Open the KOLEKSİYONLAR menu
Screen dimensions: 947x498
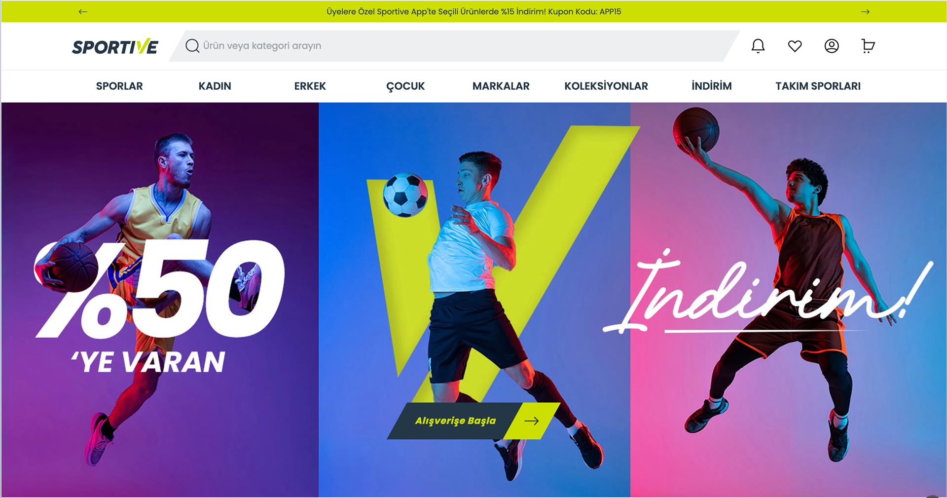(606, 86)
